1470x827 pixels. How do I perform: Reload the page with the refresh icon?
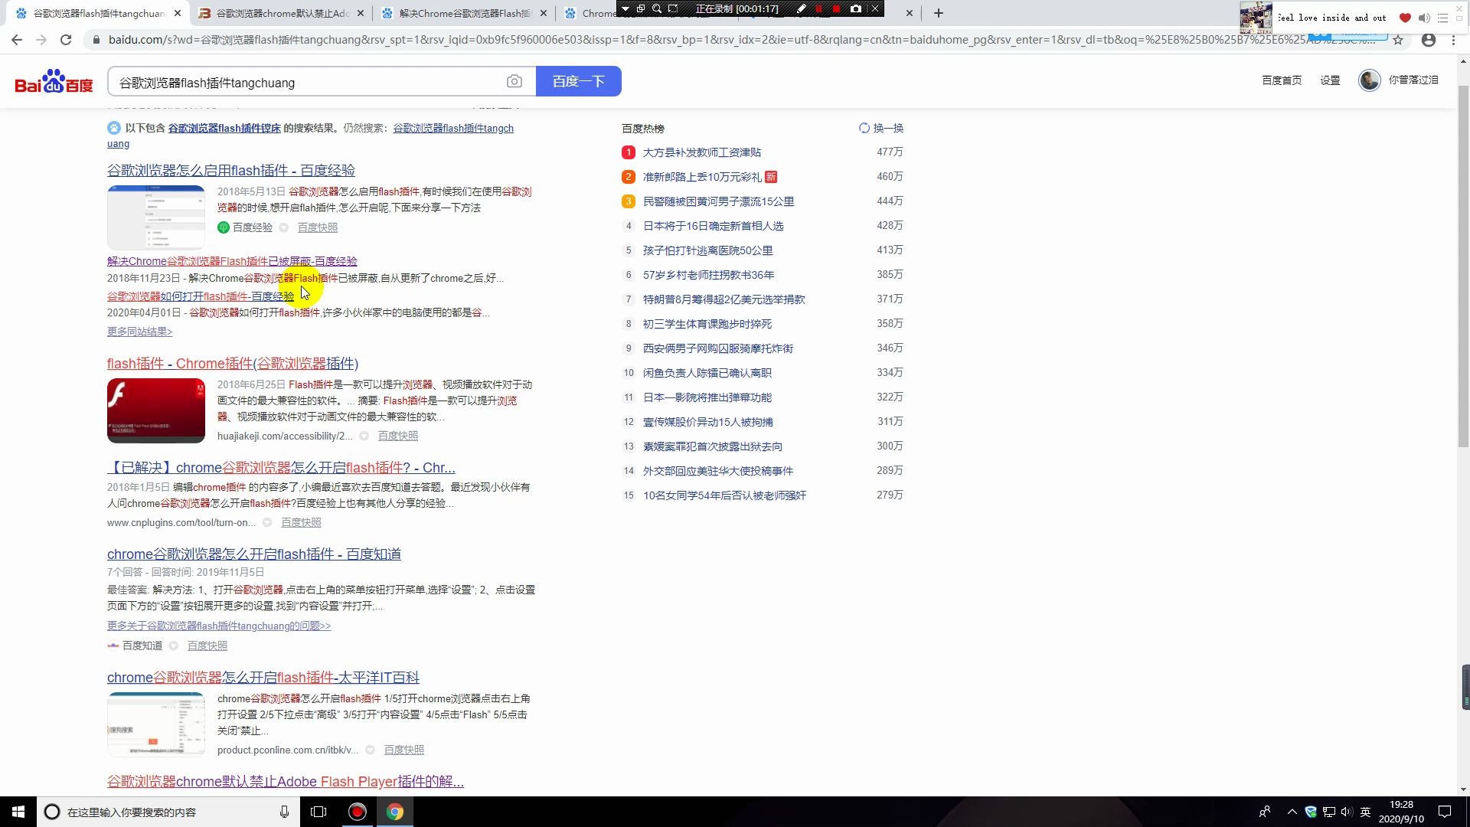pyautogui.click(x=66, y=40)
